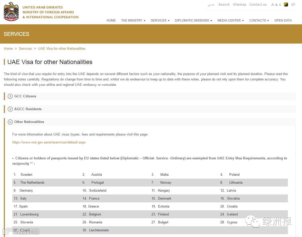Click Services in the breadcrumb
This screenshot has width=302, height=237.
(25, 49)
